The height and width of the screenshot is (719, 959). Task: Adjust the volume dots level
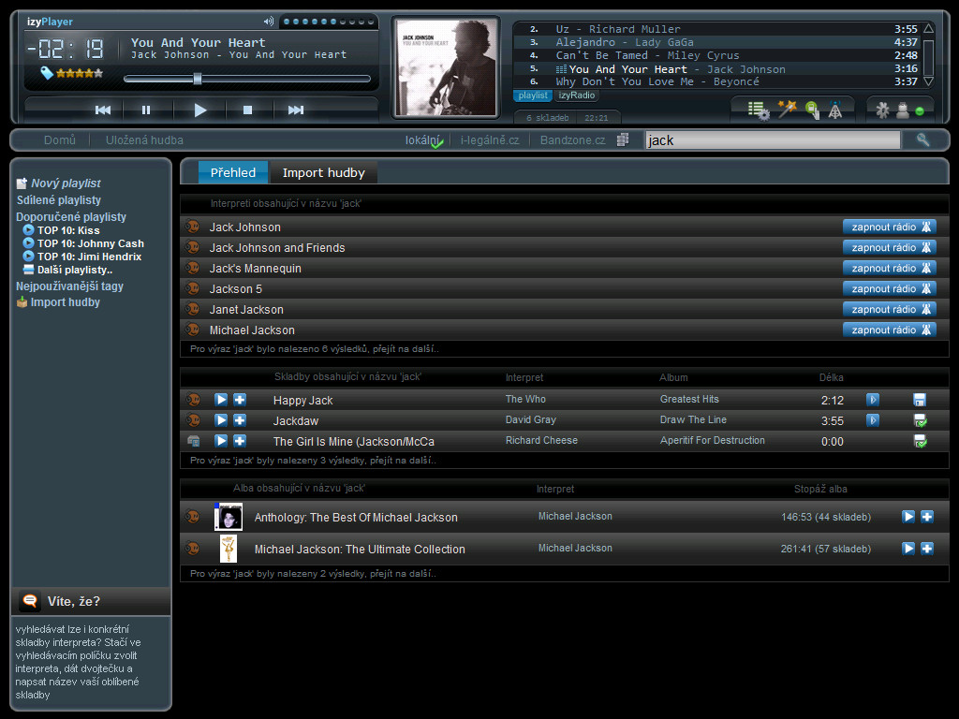pos(329,22)
